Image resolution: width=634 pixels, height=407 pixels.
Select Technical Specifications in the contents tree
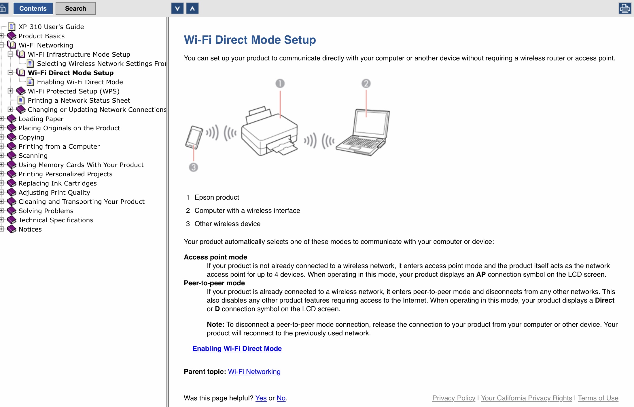[56, 220]
